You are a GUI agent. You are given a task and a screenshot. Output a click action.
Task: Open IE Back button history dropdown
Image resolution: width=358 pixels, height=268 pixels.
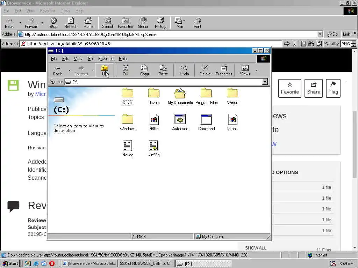tap(20, 23)
